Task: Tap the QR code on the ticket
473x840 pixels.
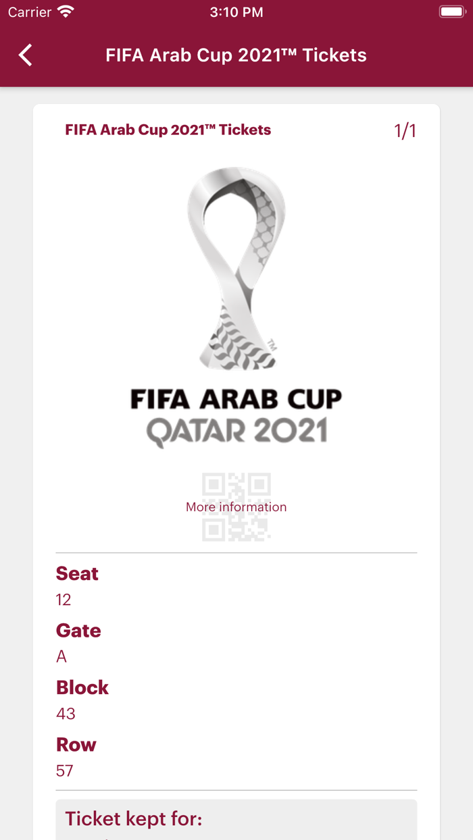Action: [x=236, y=506]
